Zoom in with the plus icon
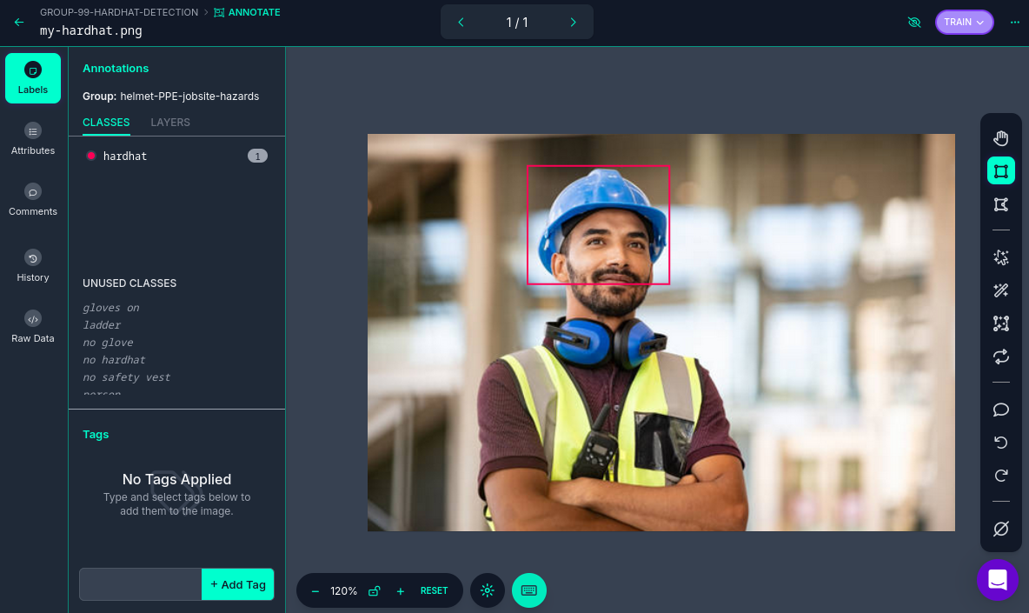The width and height of the screenshot is (1029, 613). point(401,590)
